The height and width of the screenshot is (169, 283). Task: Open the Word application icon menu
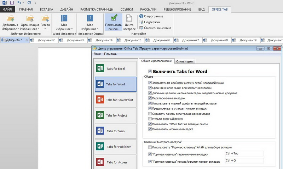tap(4, 3)
